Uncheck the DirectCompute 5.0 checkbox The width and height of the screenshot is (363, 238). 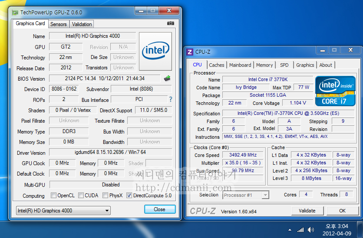(129, 196)
